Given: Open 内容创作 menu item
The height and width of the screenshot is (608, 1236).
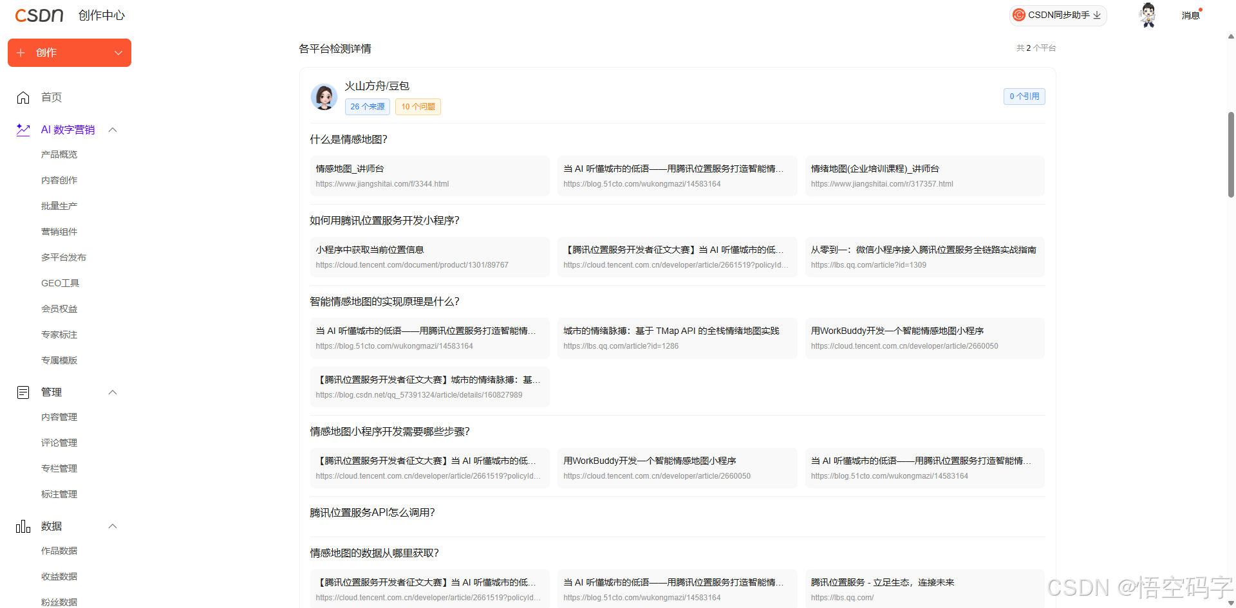Looking at the screenshot, I should pos(59,180).
